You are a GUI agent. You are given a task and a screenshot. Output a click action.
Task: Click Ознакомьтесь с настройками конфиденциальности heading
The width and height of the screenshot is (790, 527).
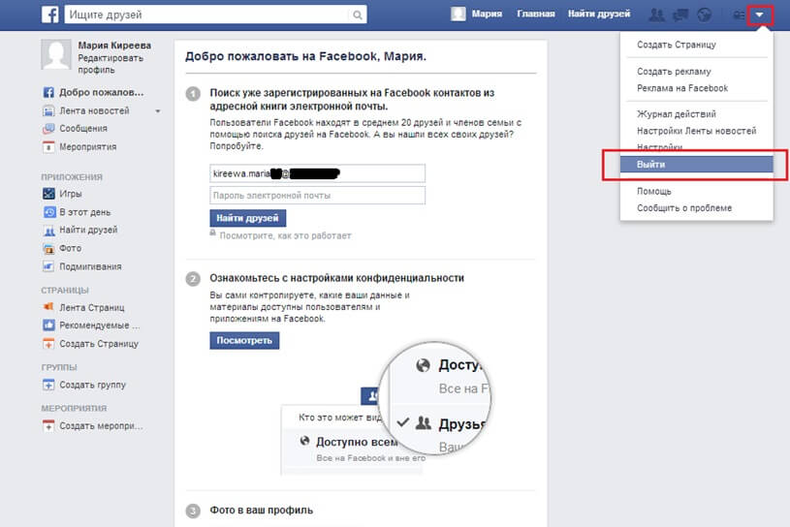coord(336,278)
